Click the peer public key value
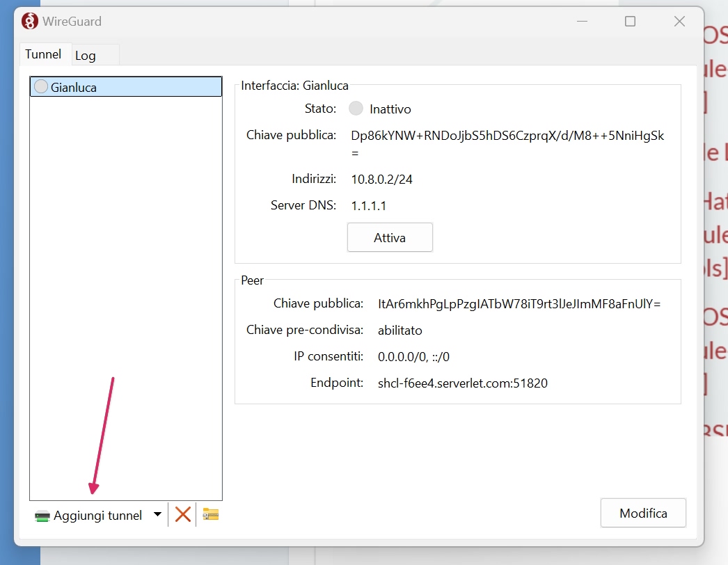728x565 pixels. (519, 304)
